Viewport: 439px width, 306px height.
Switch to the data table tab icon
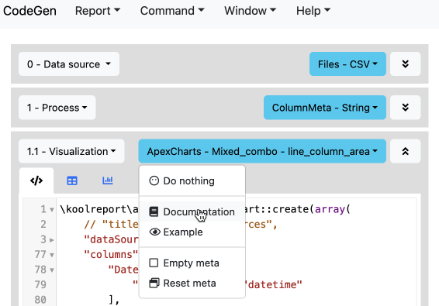click(x=72, y=181)
